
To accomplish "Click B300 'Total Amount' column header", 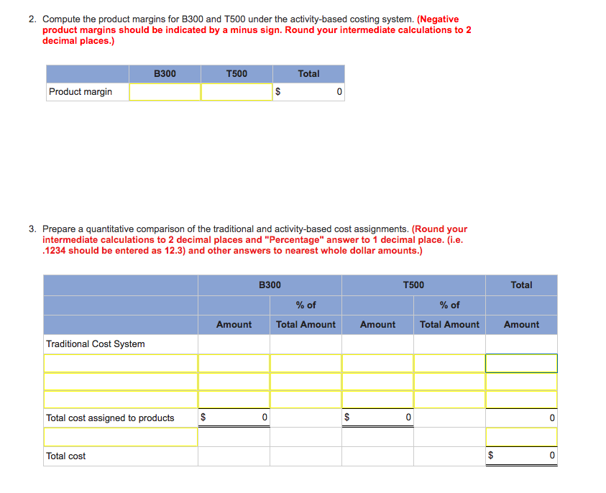I will pos(306,325).
